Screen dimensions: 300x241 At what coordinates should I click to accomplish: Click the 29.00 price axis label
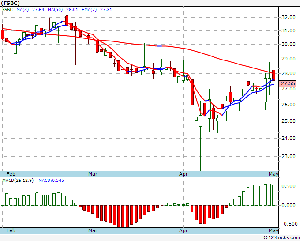289,59
